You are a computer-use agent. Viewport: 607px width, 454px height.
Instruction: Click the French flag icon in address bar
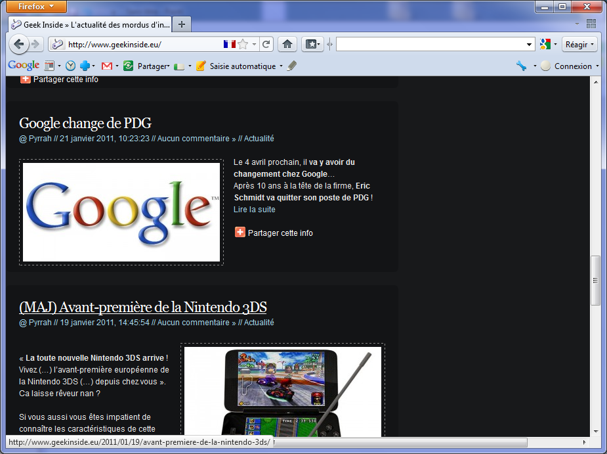(229, 44)
